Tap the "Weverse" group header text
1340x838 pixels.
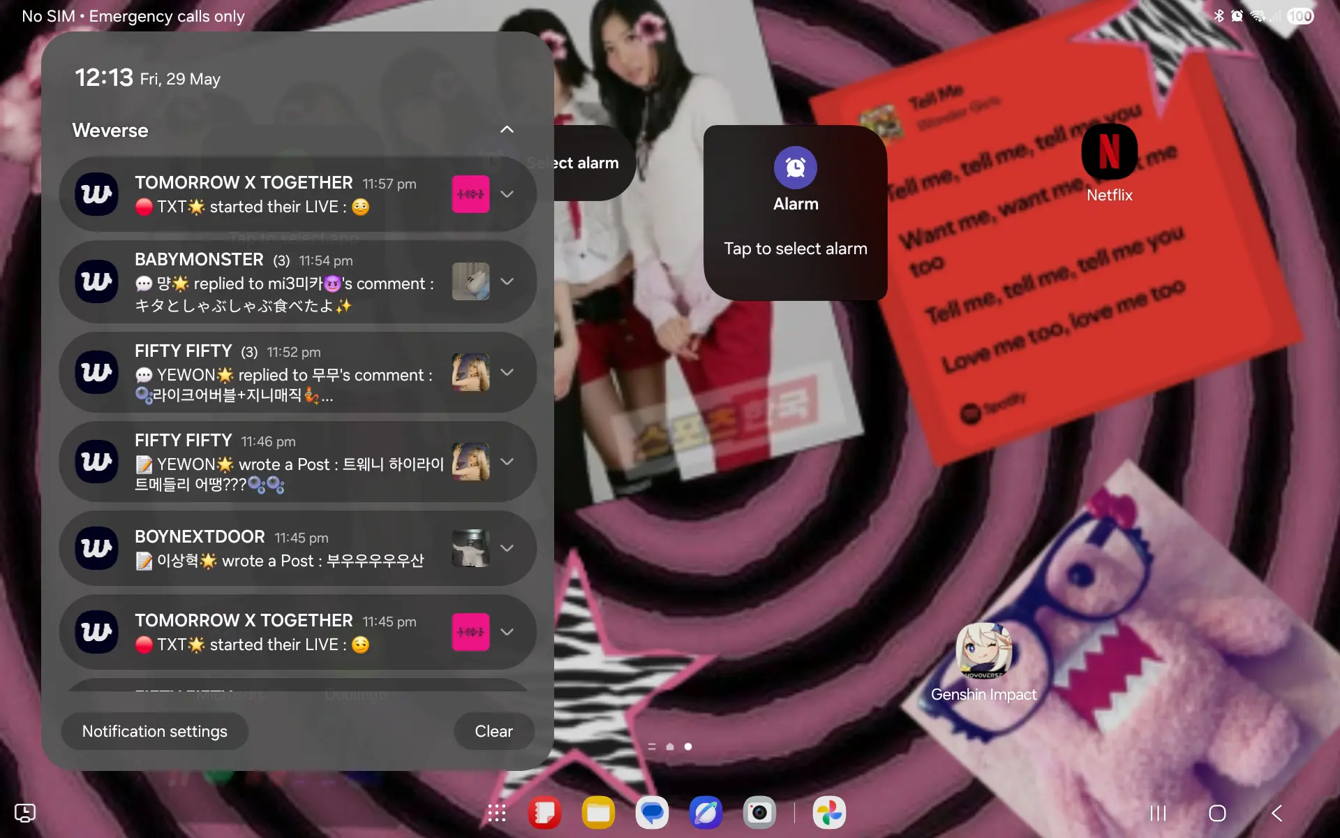pyautogui.click(x=110, y=131)
